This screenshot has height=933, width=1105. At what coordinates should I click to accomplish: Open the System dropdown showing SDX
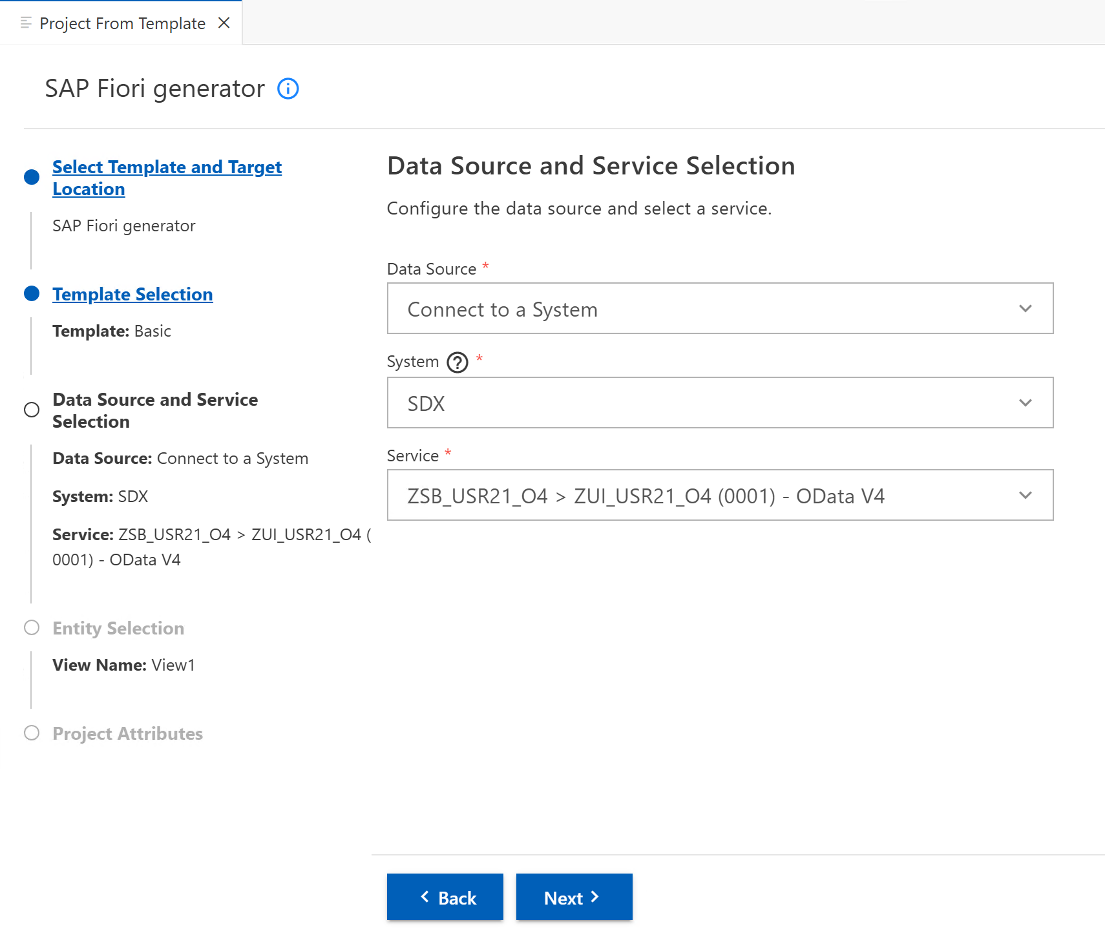click(x=720, y=402)
